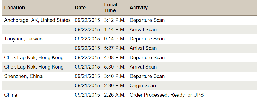
Task: Click the Date column header
Action: tap(80, 8)
